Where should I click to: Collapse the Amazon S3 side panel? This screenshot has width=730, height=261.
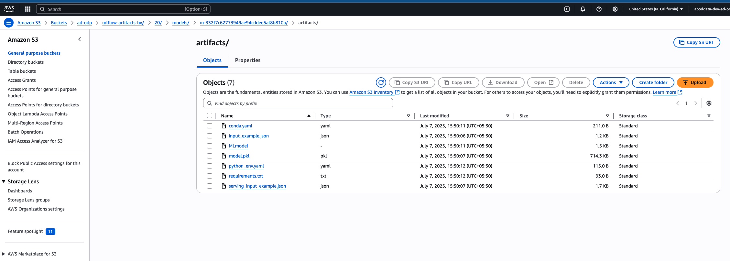pos(80,39)
